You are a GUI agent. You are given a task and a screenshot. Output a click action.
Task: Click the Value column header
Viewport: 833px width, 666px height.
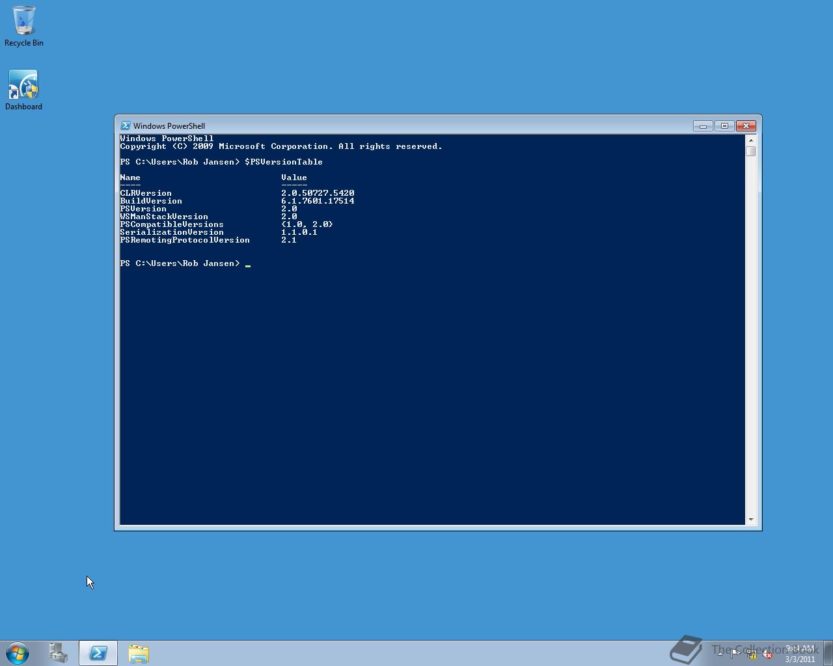(294, 178)
